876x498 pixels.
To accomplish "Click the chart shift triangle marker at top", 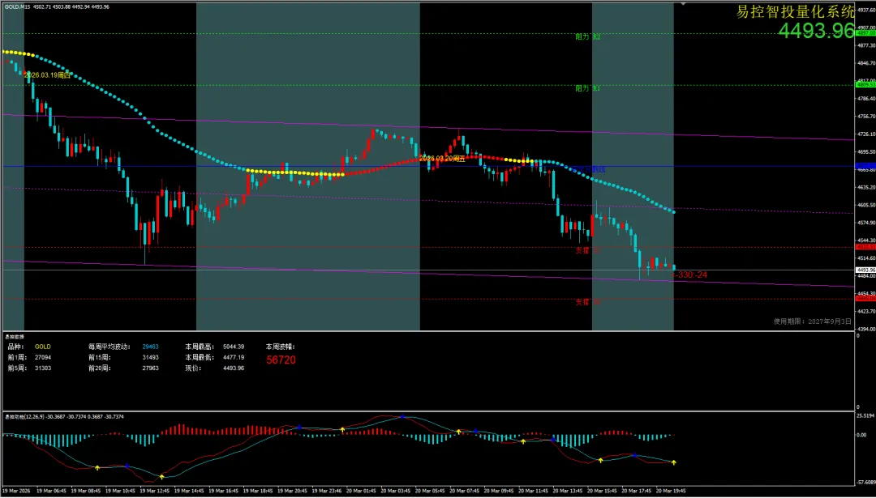I will pyautogui.click(x=683, y=5).
